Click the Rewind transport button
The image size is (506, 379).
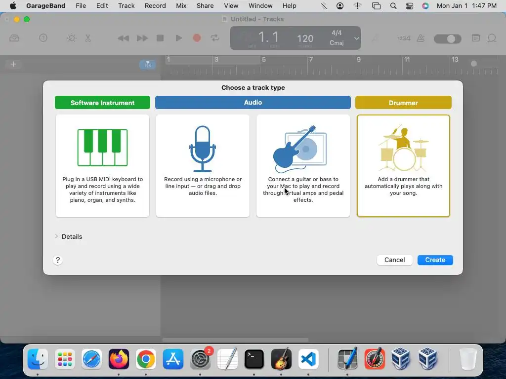tap(123, 38)
